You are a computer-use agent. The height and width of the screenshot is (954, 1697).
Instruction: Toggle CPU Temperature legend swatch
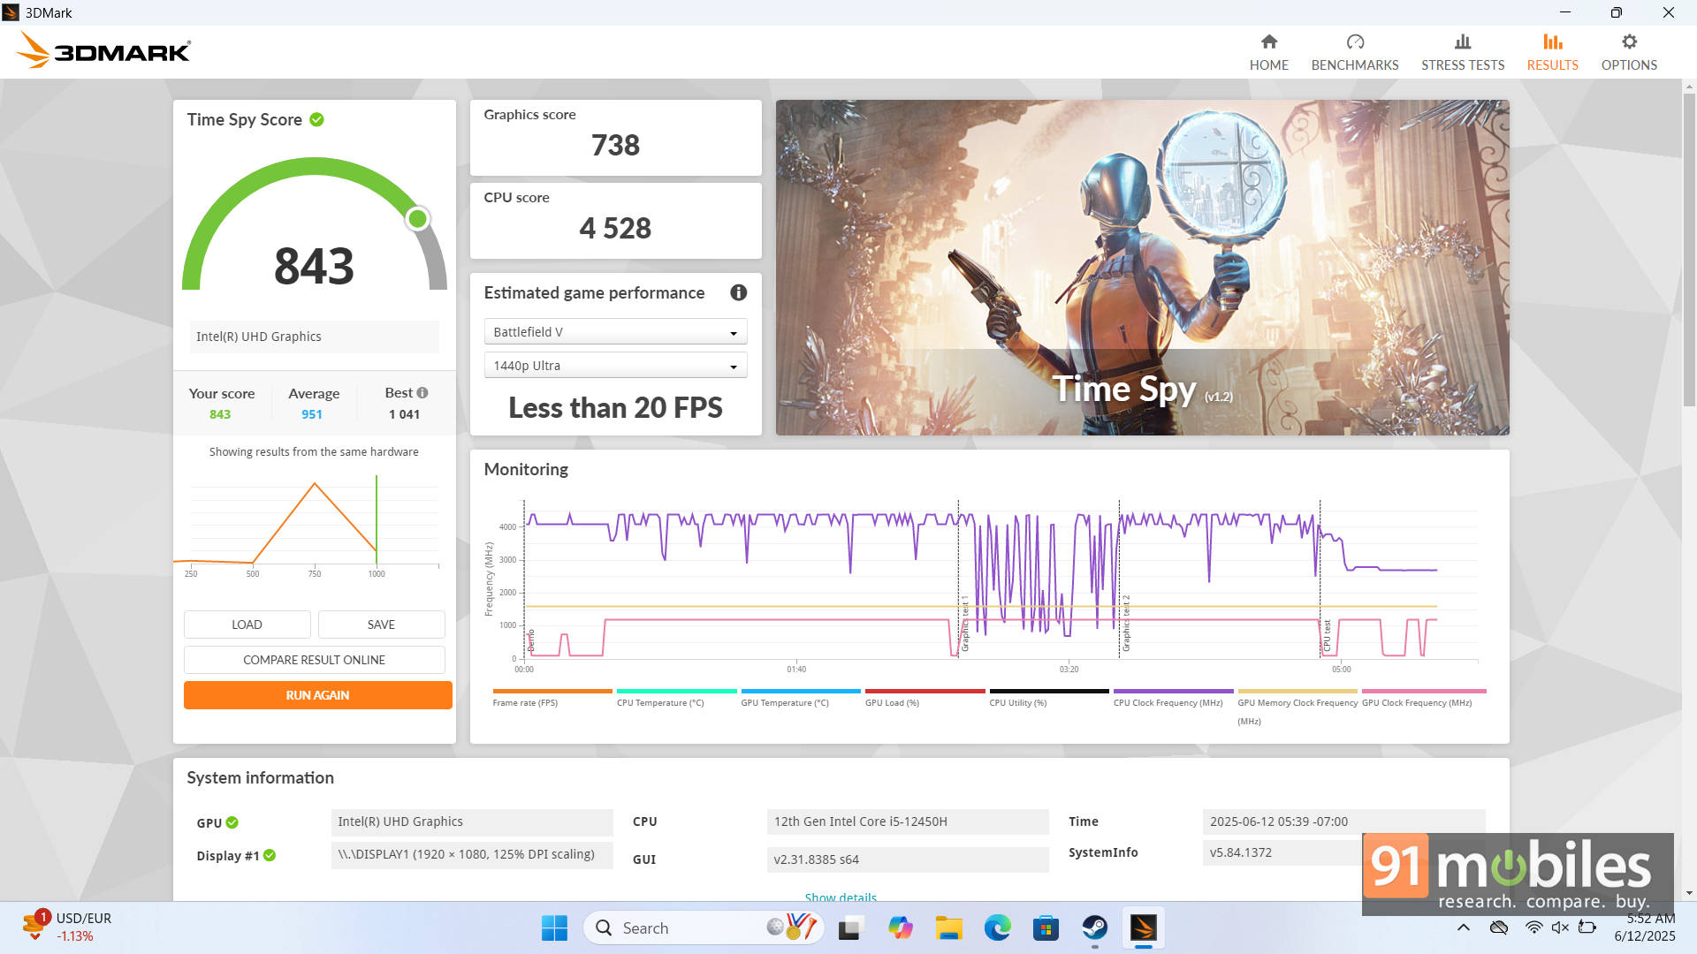click(676, 691)
